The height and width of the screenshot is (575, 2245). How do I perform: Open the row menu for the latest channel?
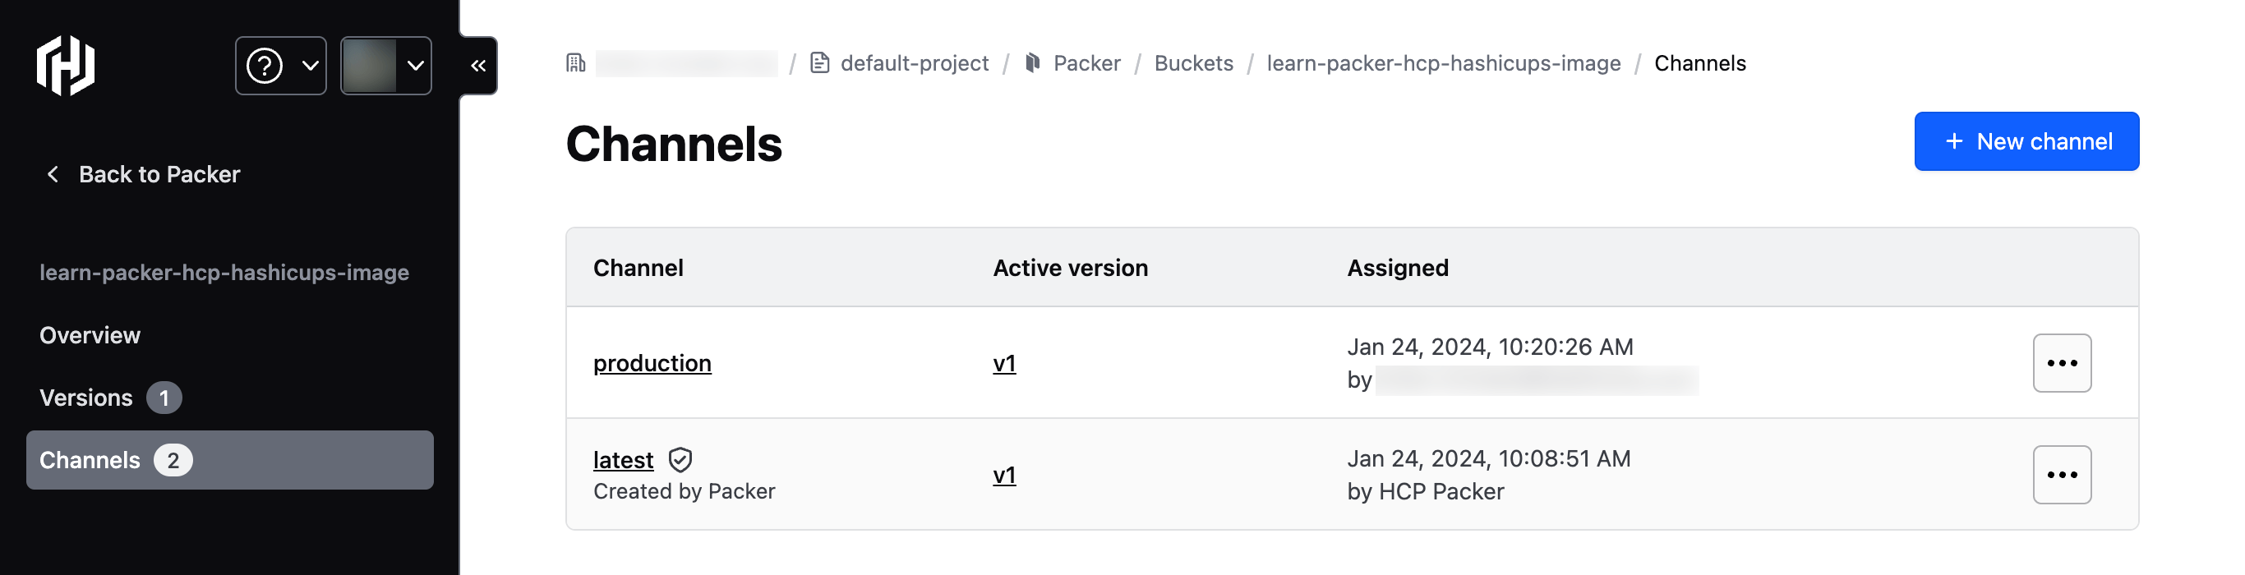tap(2062, 474)
